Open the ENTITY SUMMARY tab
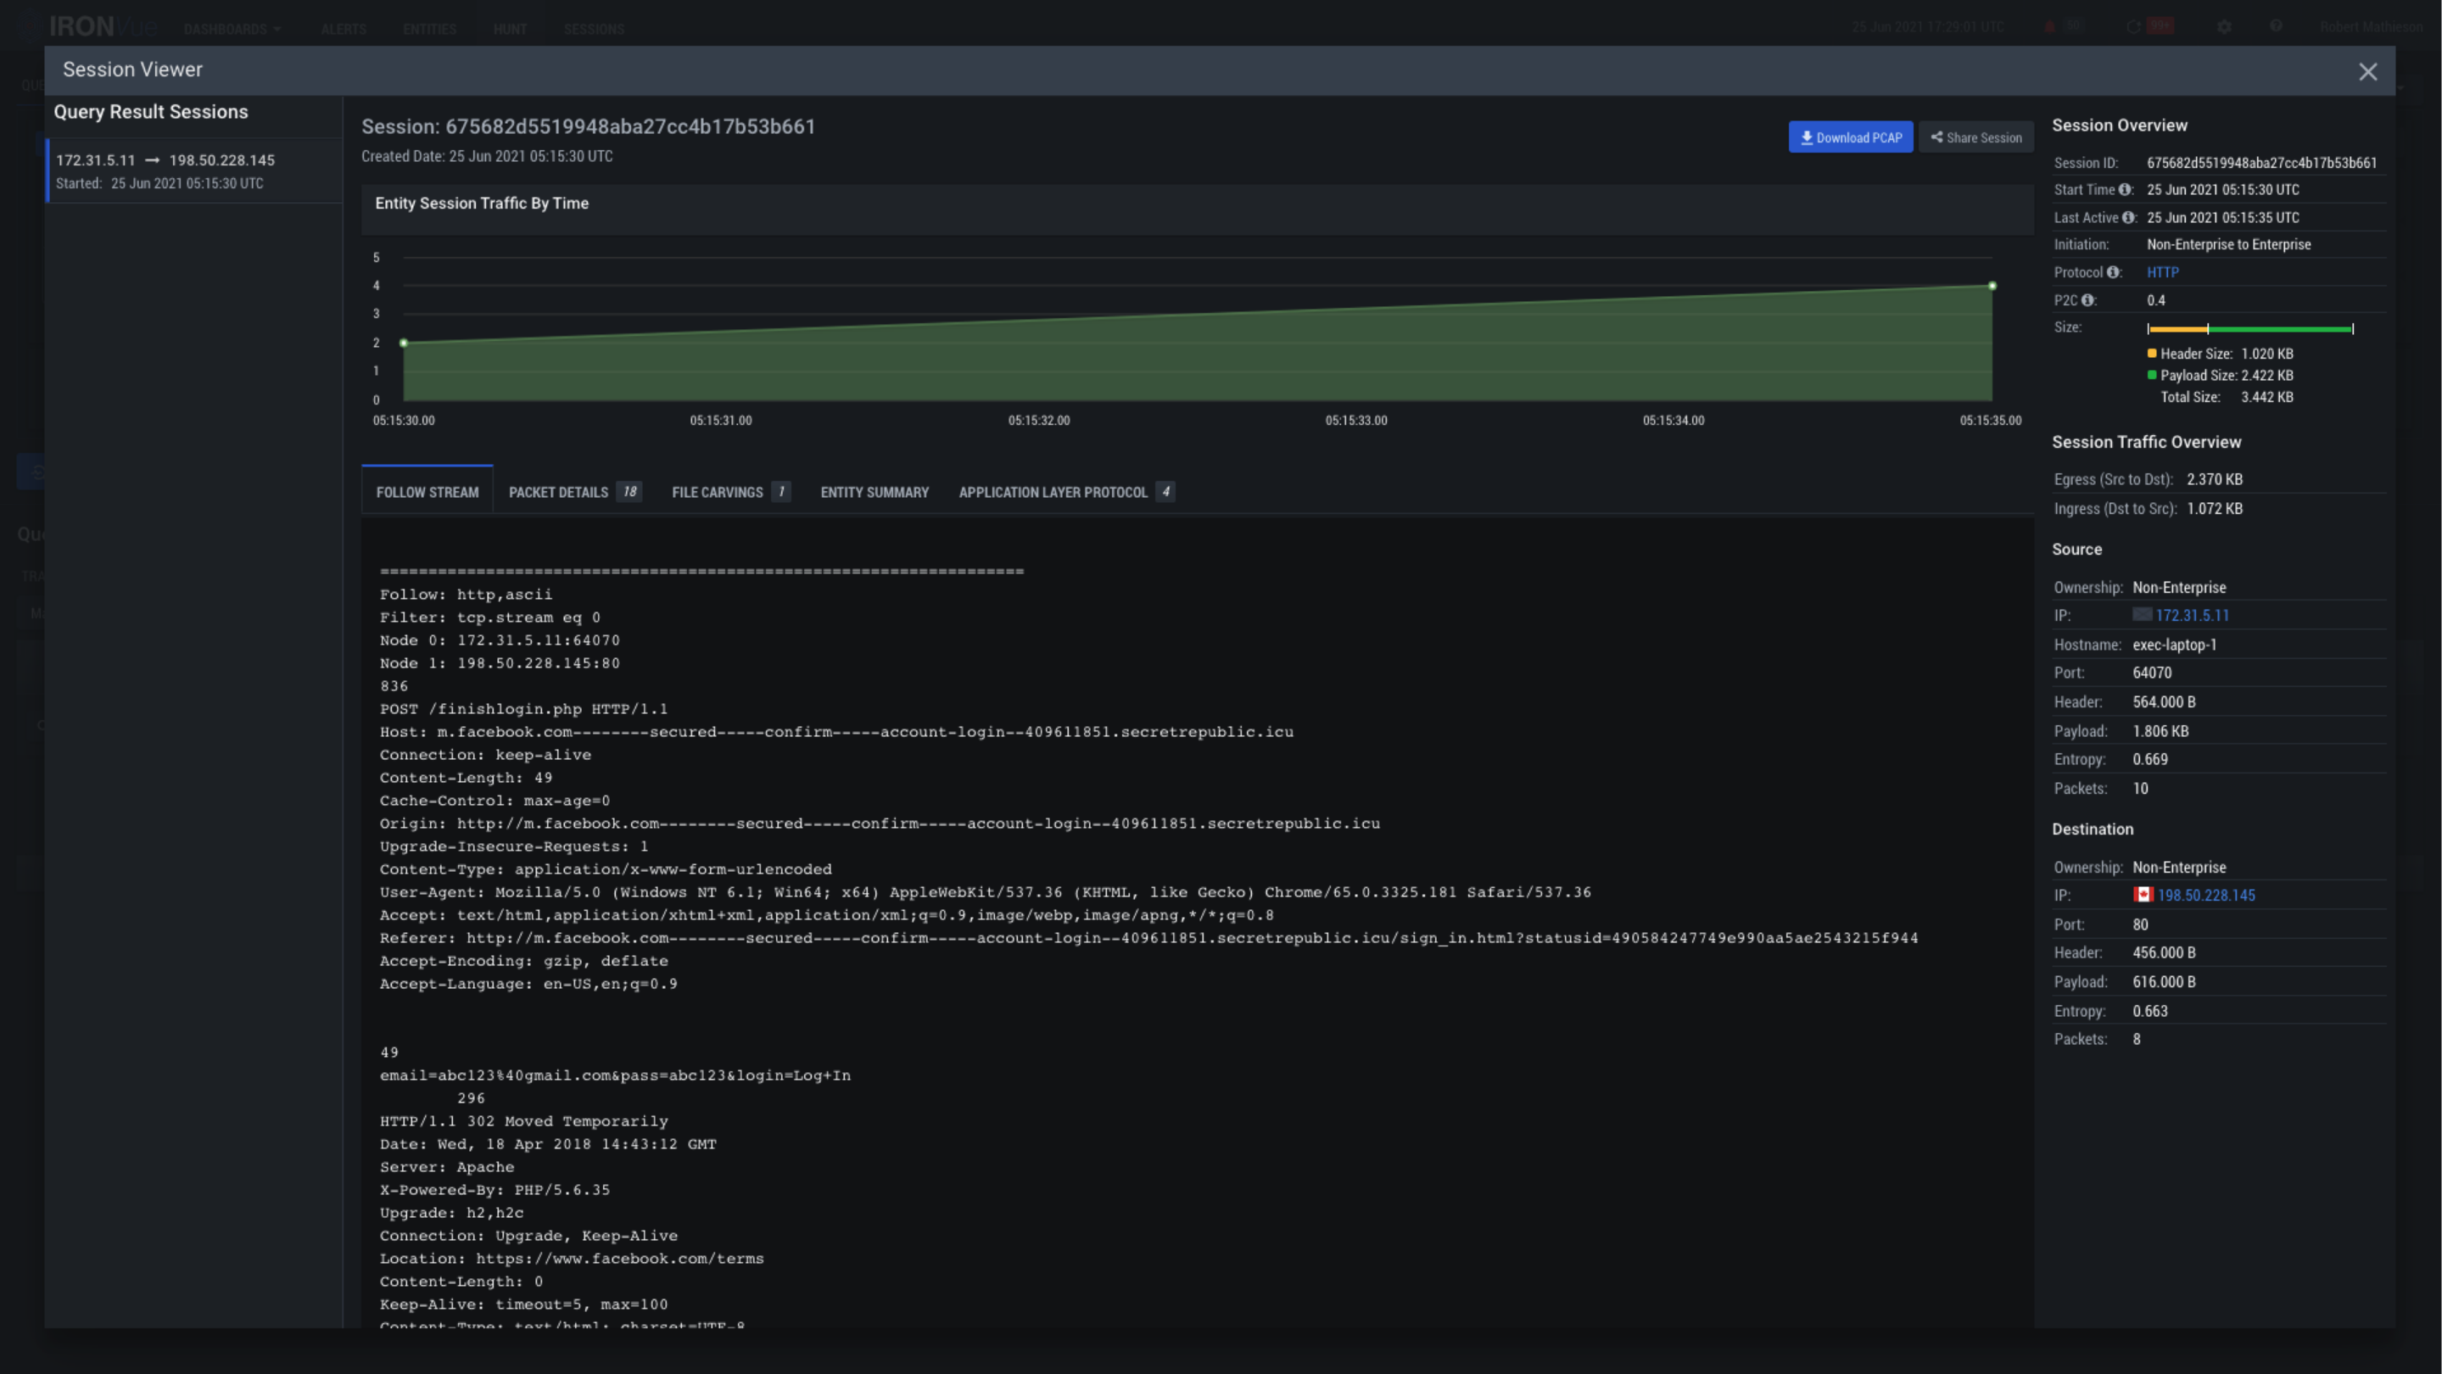Screen dimensions: 2442x1374 pos(874,492)
